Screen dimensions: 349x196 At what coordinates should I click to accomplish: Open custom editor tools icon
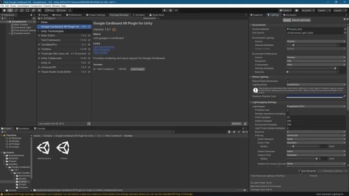[x=39, y=10]
